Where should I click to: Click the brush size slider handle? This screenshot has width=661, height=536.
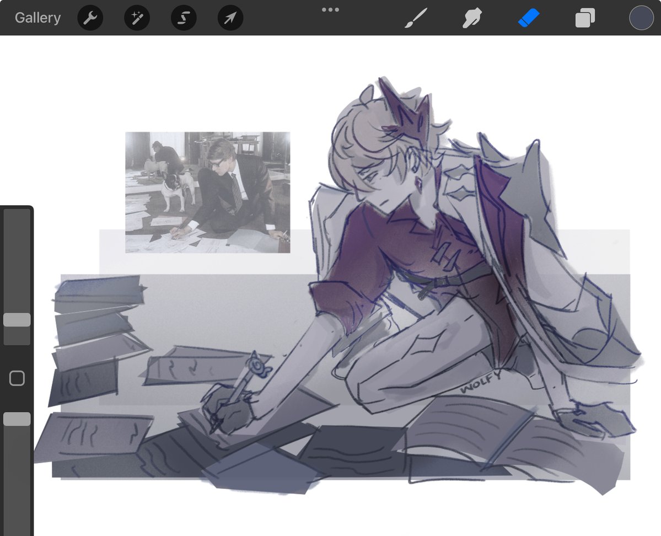pyautogui.click(x=17, y=320)
